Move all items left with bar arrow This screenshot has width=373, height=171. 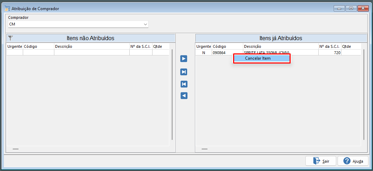tap(184, 84)
